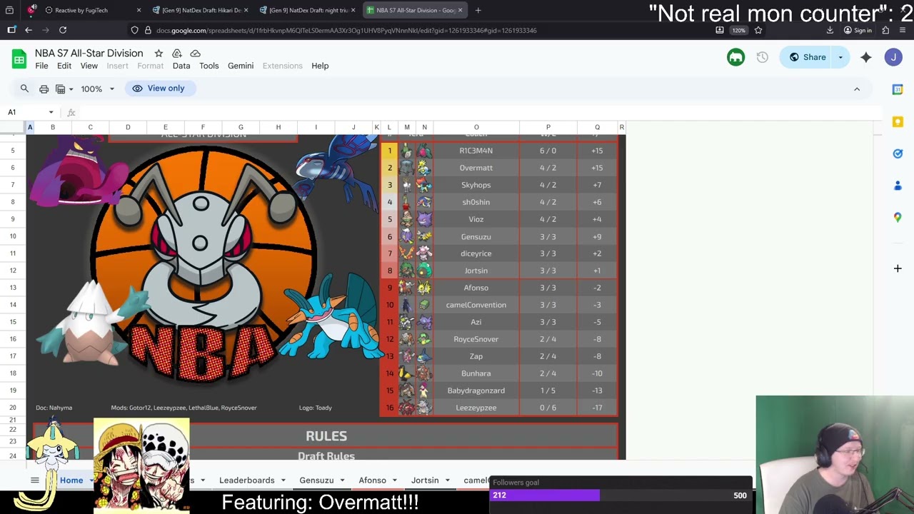Open the Afonso tab dropdown arrow
The image size is (914, 514).
click(x=395, y=480)
